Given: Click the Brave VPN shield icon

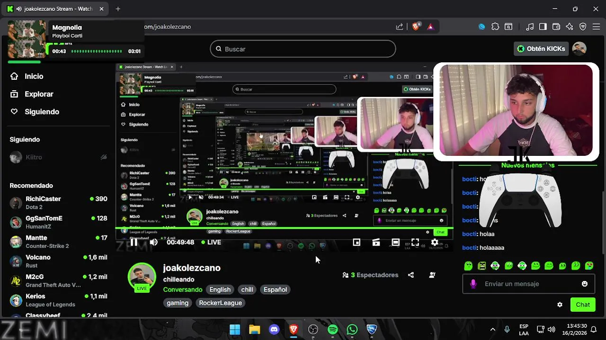Looking at the screenshot, I should [x=583, y=27].
